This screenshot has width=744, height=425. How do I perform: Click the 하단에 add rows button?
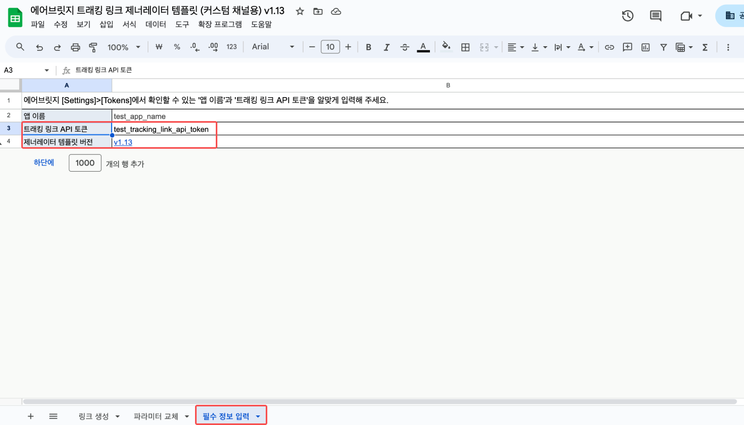point(44,163)
